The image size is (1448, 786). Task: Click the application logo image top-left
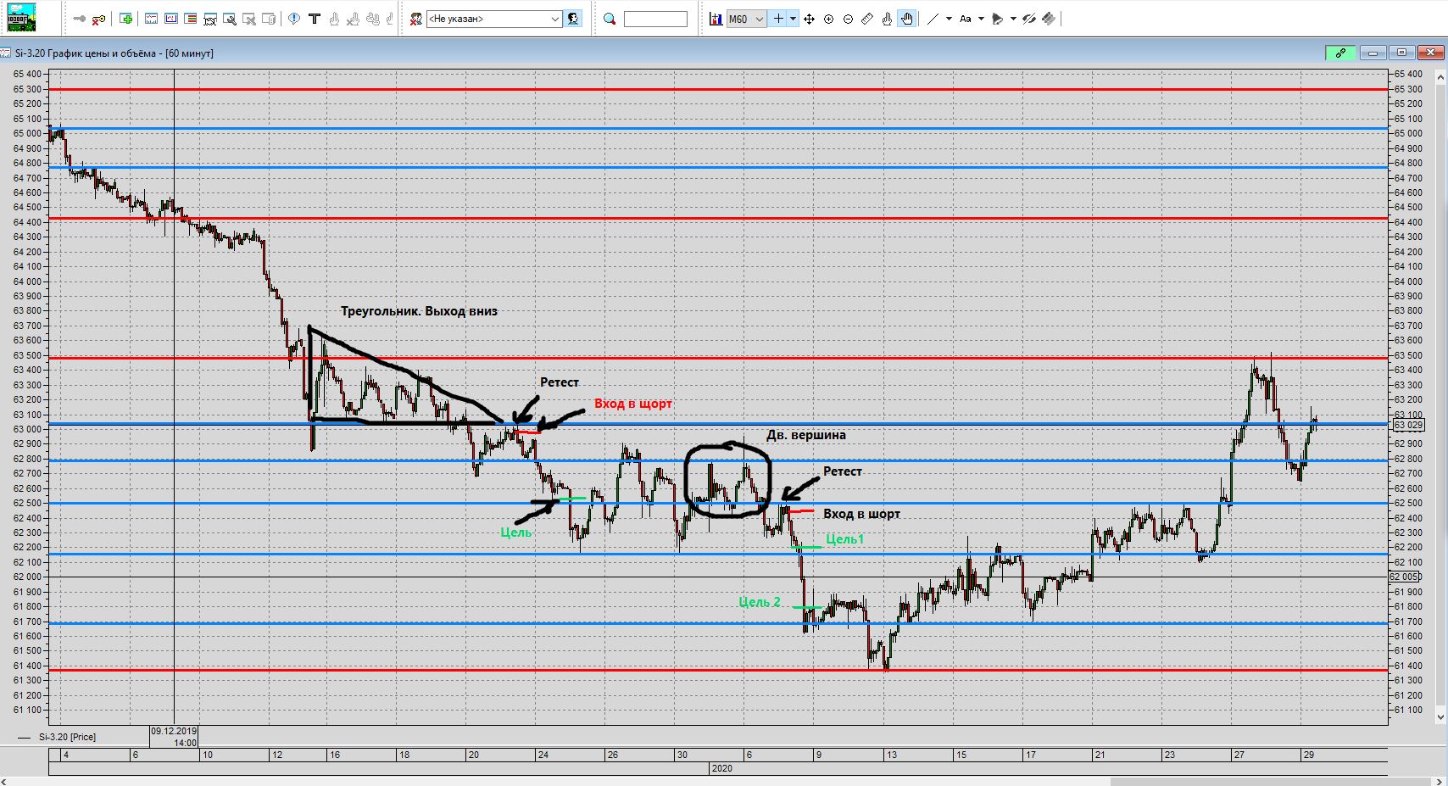point(21,18)
